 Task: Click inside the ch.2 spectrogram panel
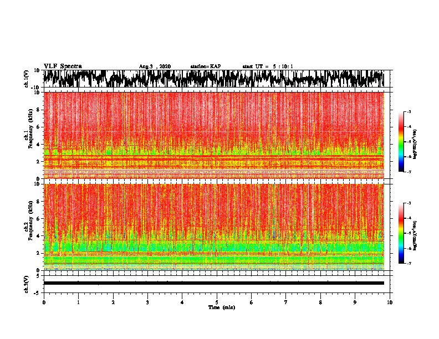(x=213, y=227)
